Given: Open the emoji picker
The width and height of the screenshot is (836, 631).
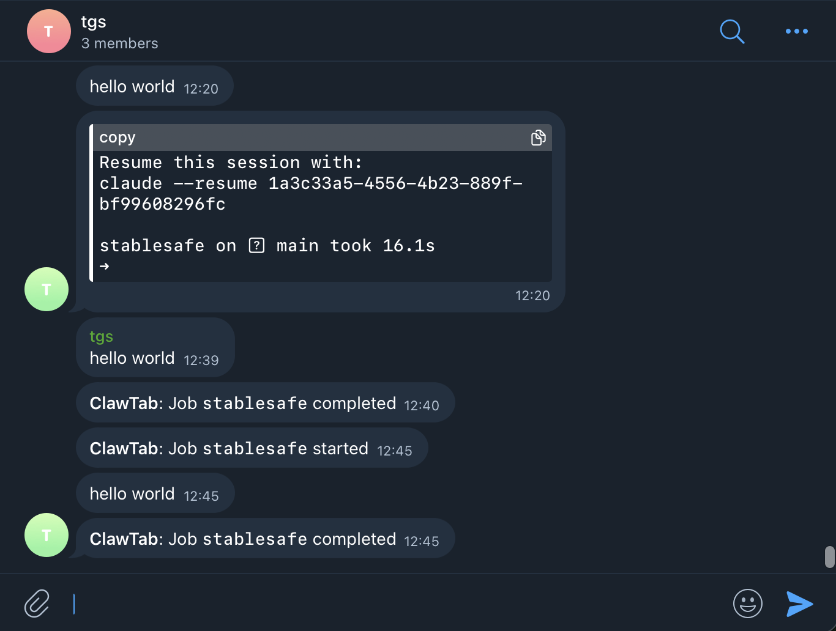Looking at the screenshot, I should pyautogui.click(x=747, y=603).
